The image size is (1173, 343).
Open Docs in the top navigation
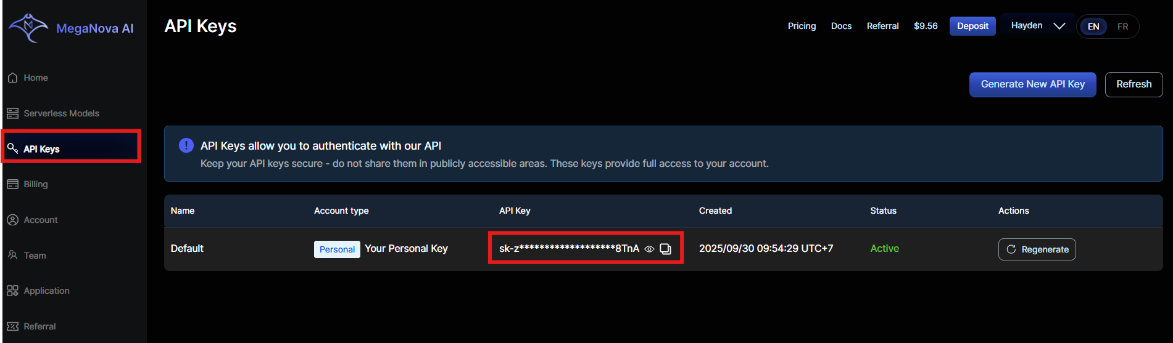[x=841, y=26]
